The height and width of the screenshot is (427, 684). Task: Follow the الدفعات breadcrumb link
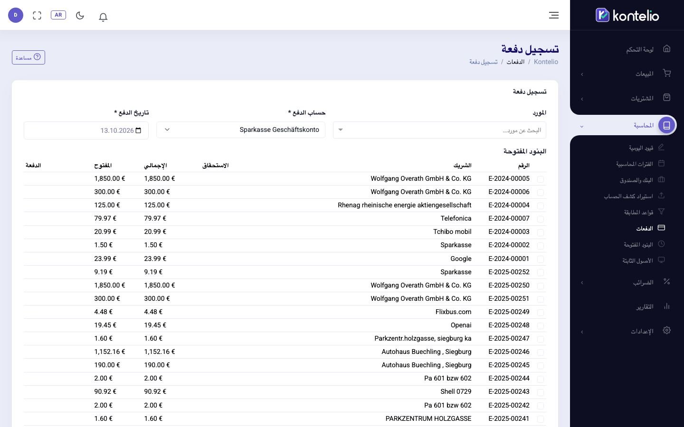(x=515, y=62)
